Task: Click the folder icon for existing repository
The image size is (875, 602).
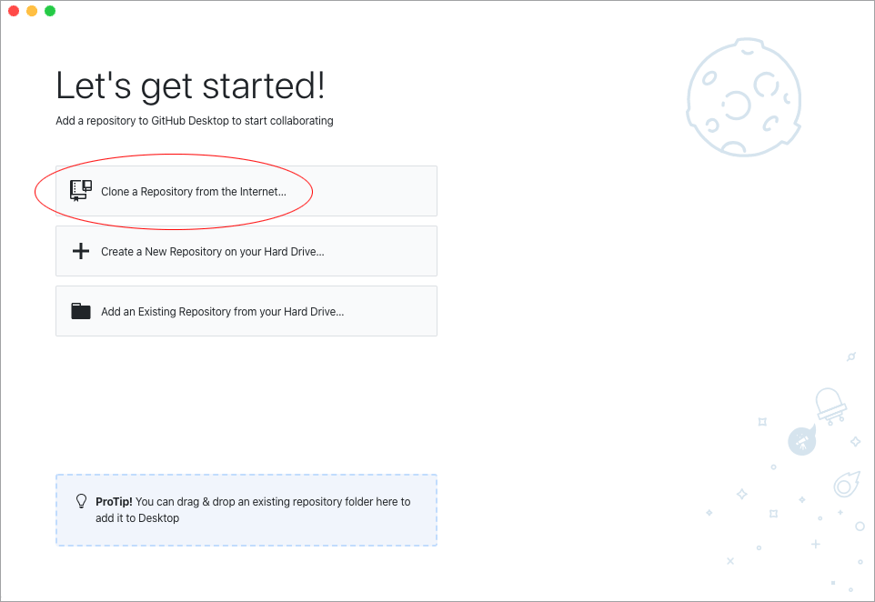Action: click(x=81, y=311)
